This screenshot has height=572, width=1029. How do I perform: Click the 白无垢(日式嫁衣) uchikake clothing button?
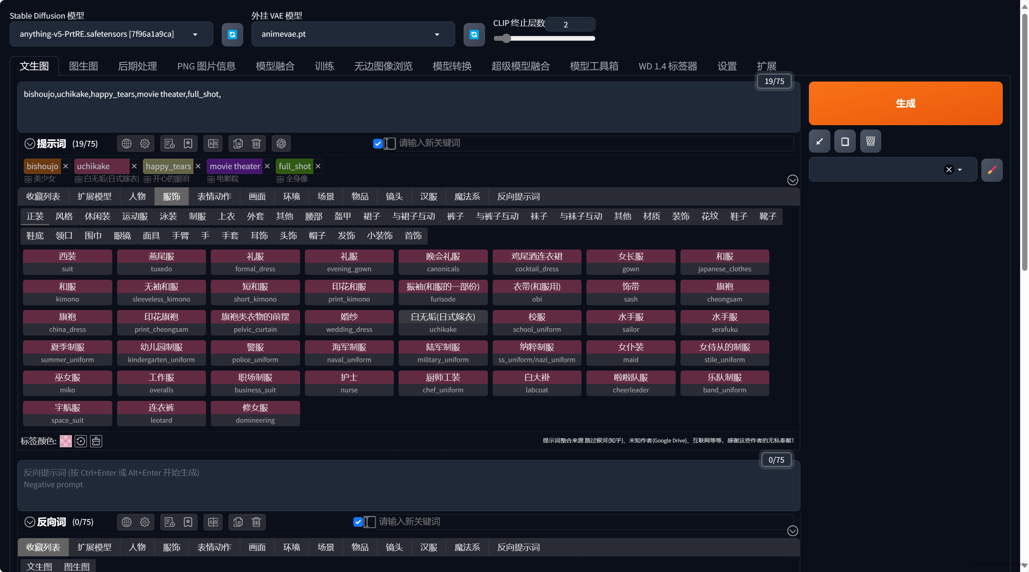pos(441,323)
